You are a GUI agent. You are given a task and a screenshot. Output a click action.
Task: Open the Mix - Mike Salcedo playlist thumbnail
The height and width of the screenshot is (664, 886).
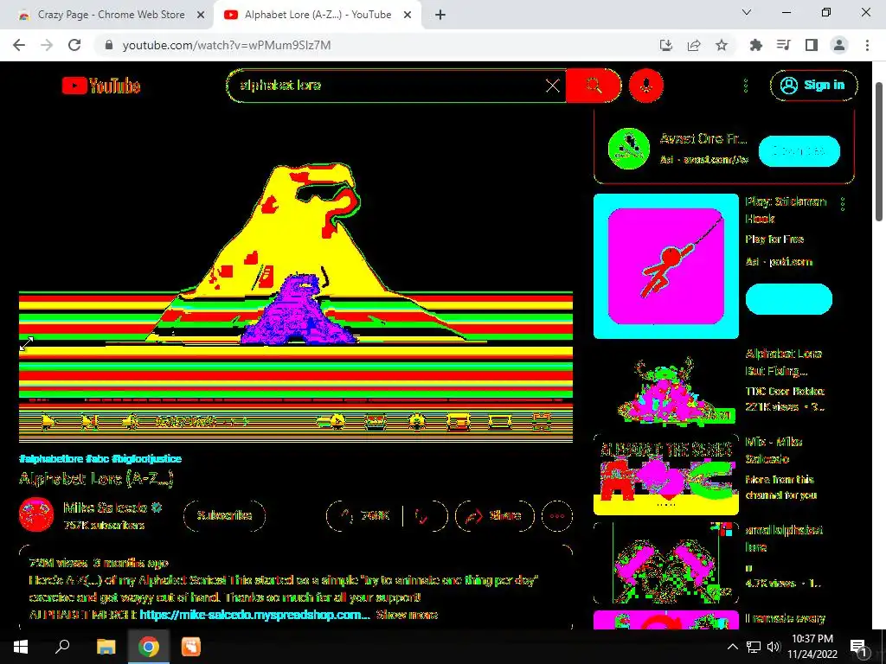666,475
